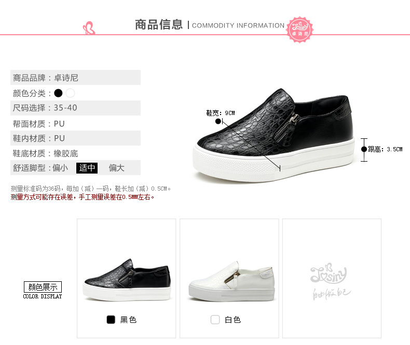
Task: Check the white square beside 白色
Action: pos(215,320)
